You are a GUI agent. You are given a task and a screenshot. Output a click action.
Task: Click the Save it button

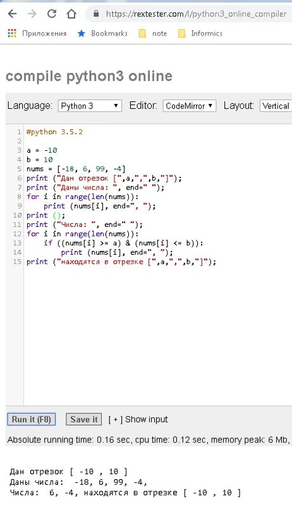[84, 420]
